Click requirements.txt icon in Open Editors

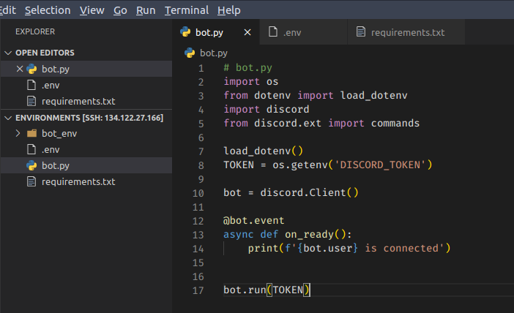(31, 101)
